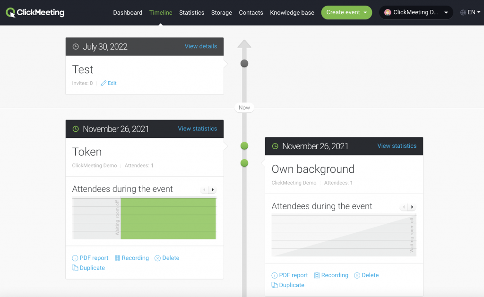Screen dimensions: 484x297
Task: Click Delete x icon on Own background card
Action: tap(357, 275)
